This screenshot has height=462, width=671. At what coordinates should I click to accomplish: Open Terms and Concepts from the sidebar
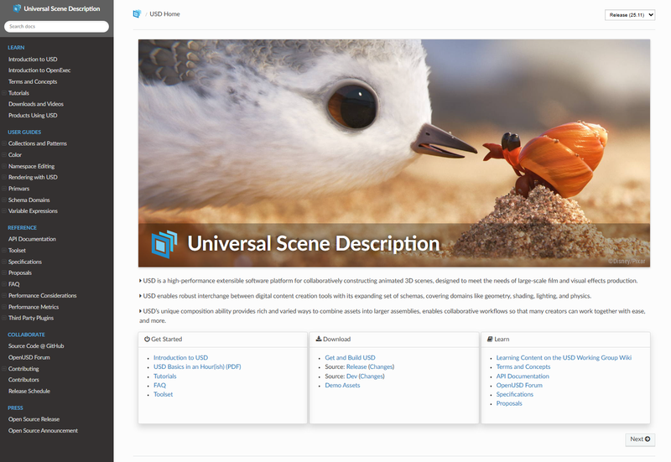[33, 82]
